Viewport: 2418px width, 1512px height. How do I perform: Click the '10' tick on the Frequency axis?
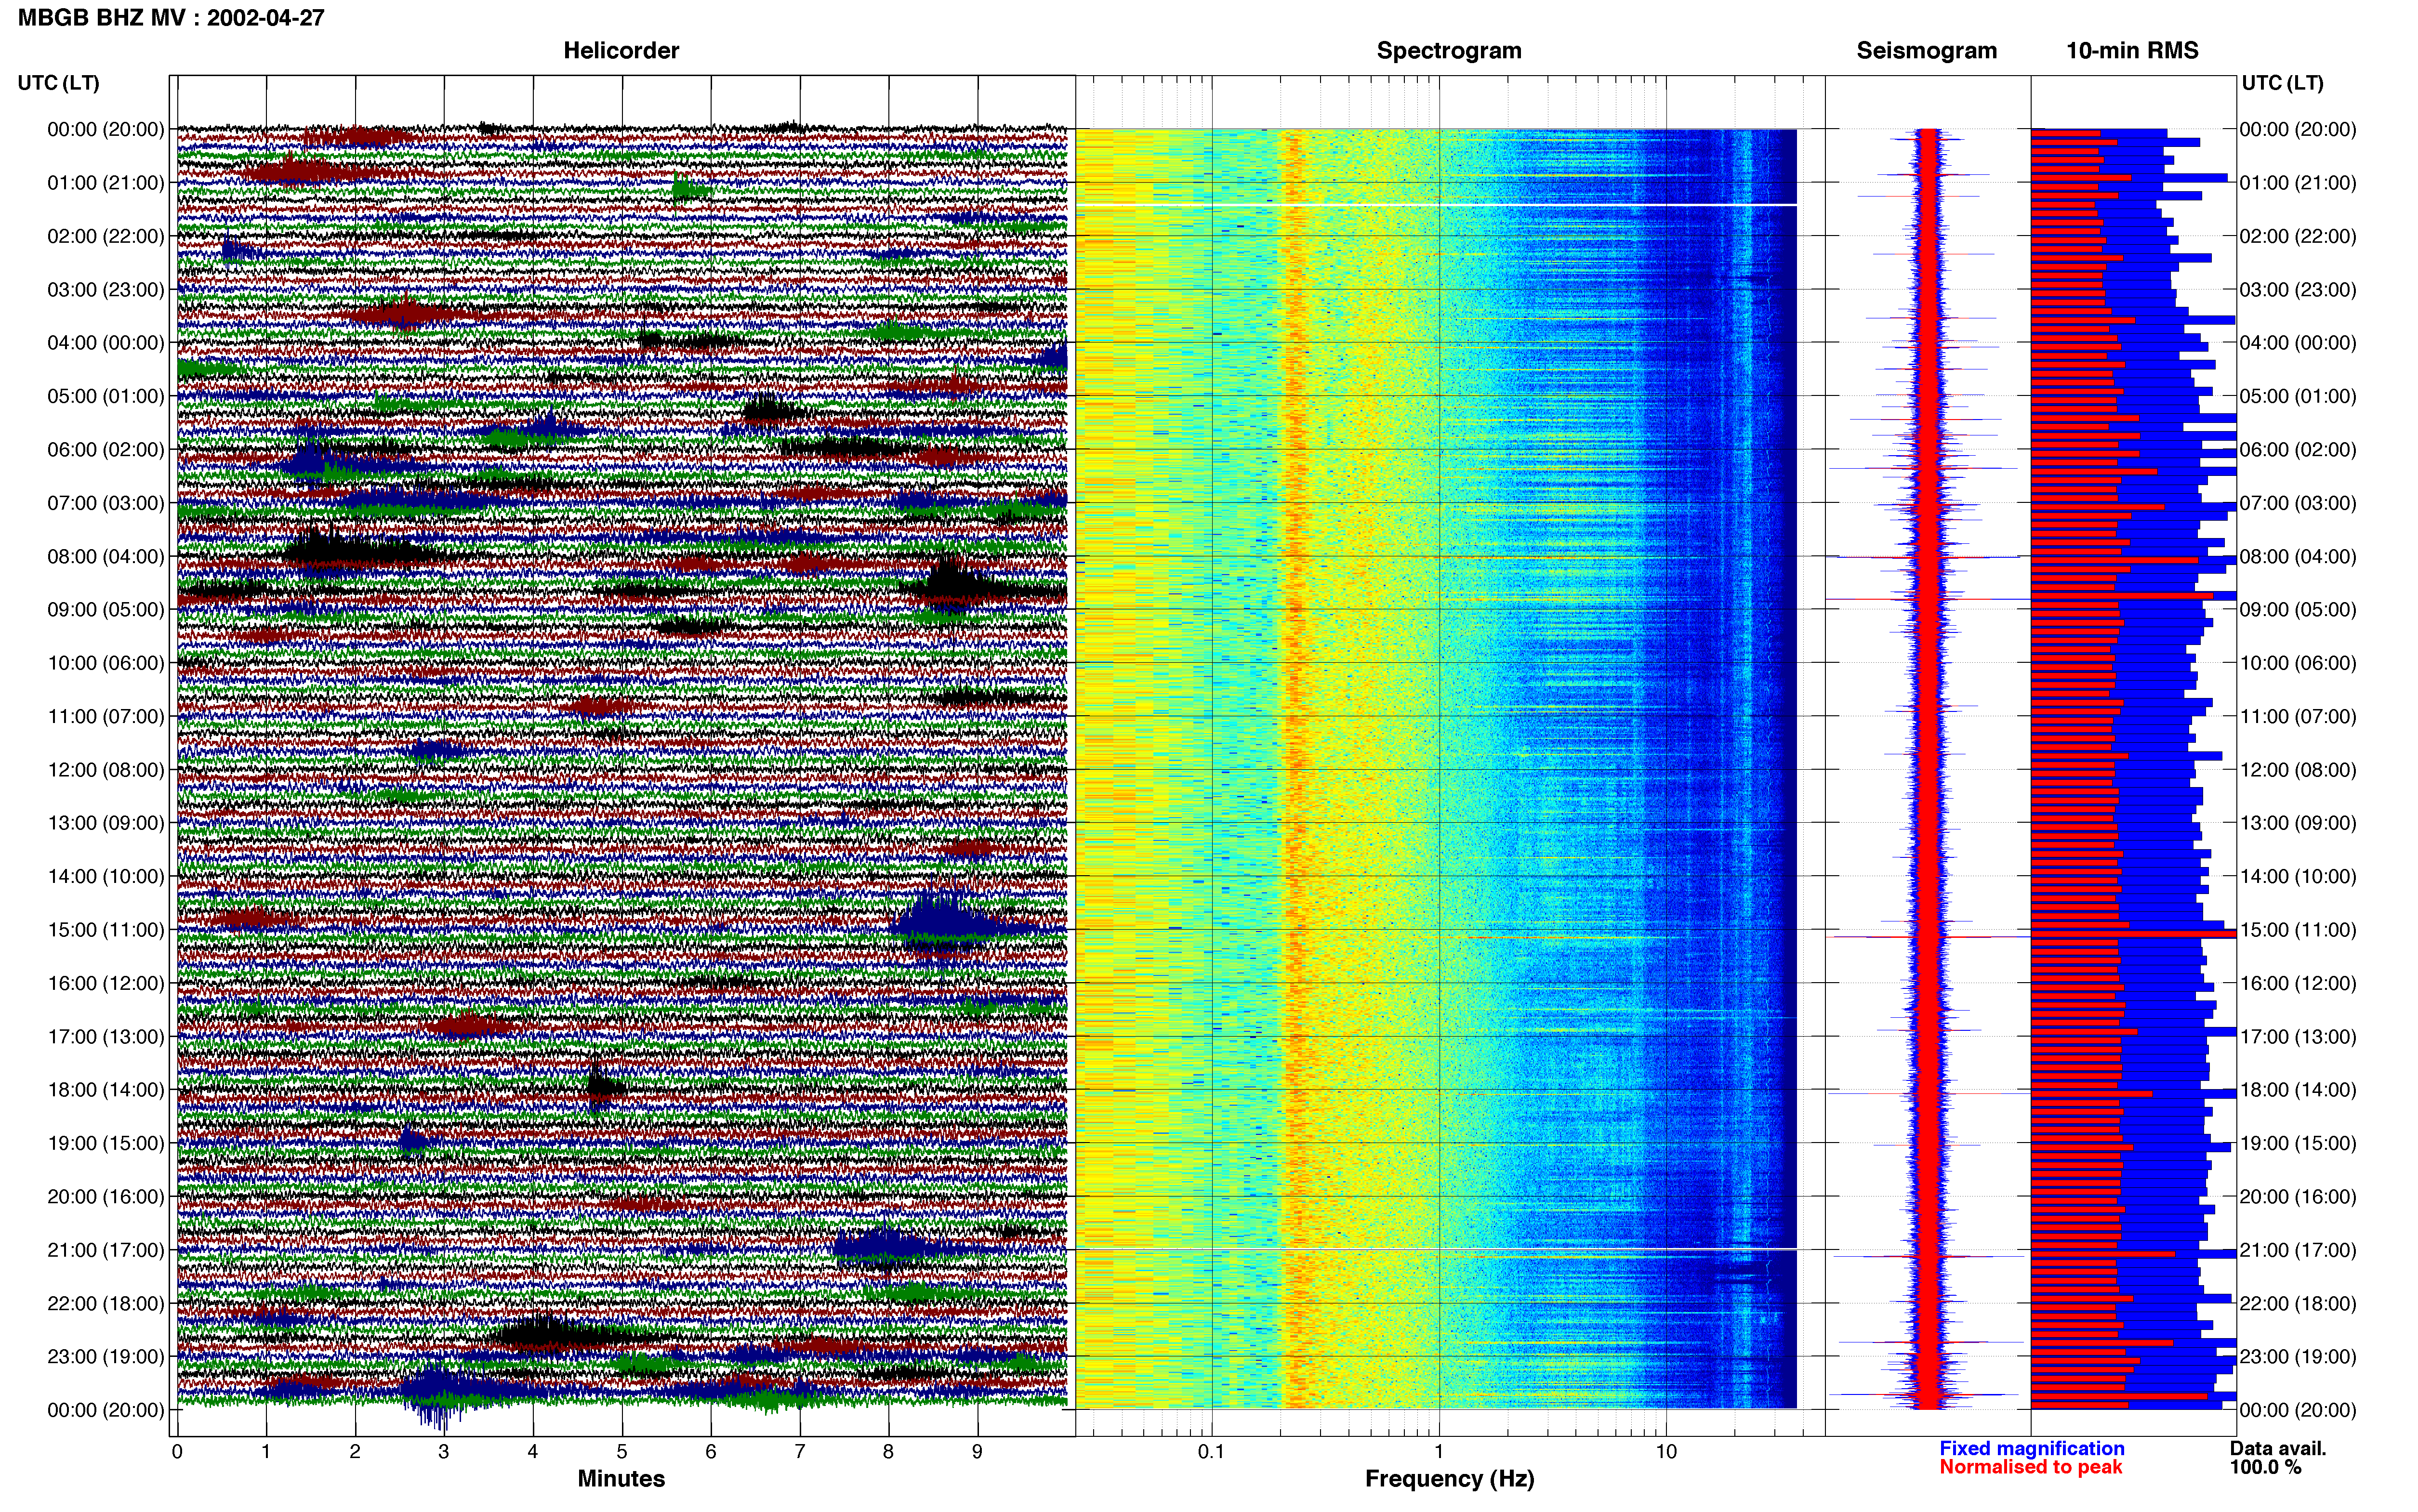point(1666,1451)
